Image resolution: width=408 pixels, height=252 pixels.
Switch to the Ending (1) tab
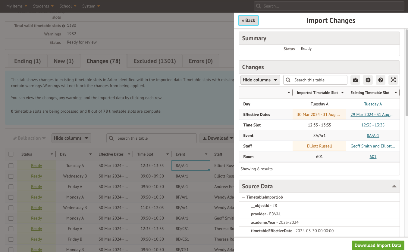point(27,61)
